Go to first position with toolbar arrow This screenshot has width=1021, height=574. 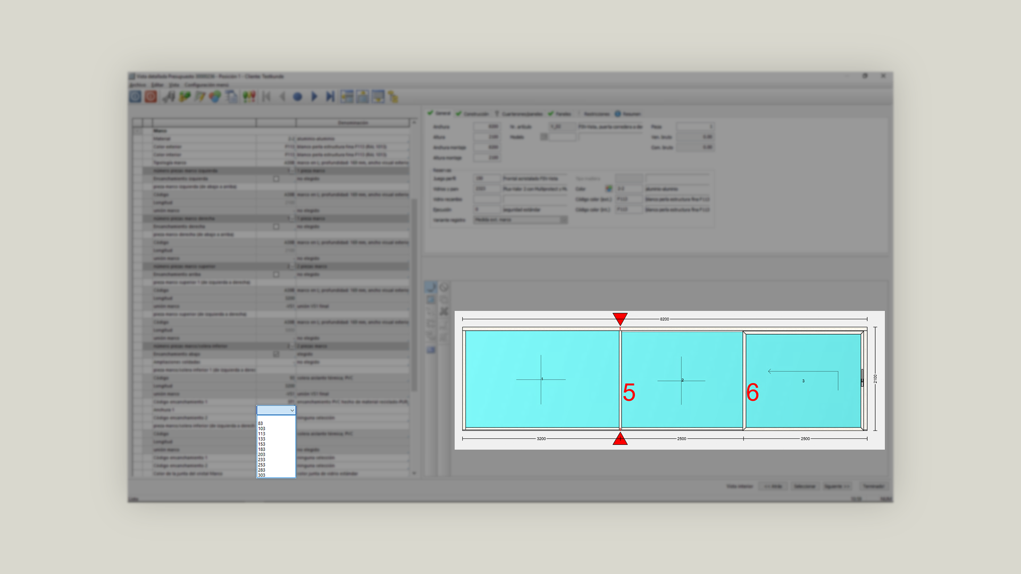click(x=267, y=97)
